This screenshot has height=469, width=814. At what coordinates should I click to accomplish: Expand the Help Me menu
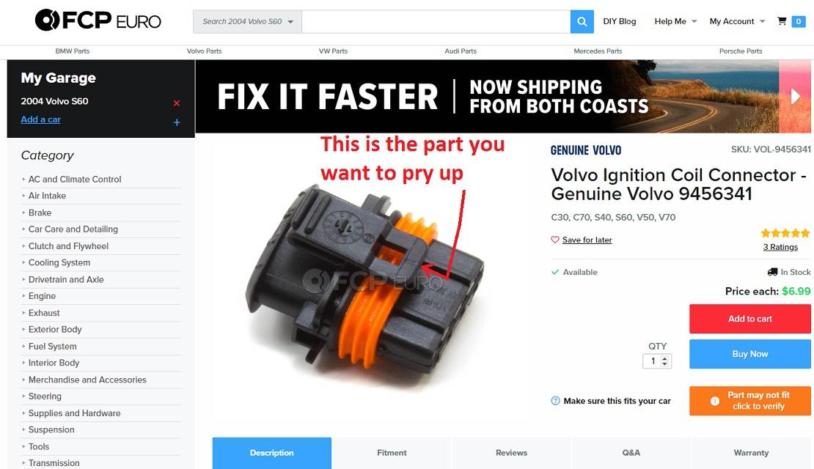click(675, 21)
